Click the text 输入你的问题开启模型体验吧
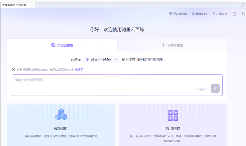246x146 pixels. pyautogui.click(x=142, y=59)
